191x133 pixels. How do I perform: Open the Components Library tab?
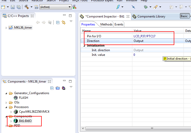[x=151, y=16]
